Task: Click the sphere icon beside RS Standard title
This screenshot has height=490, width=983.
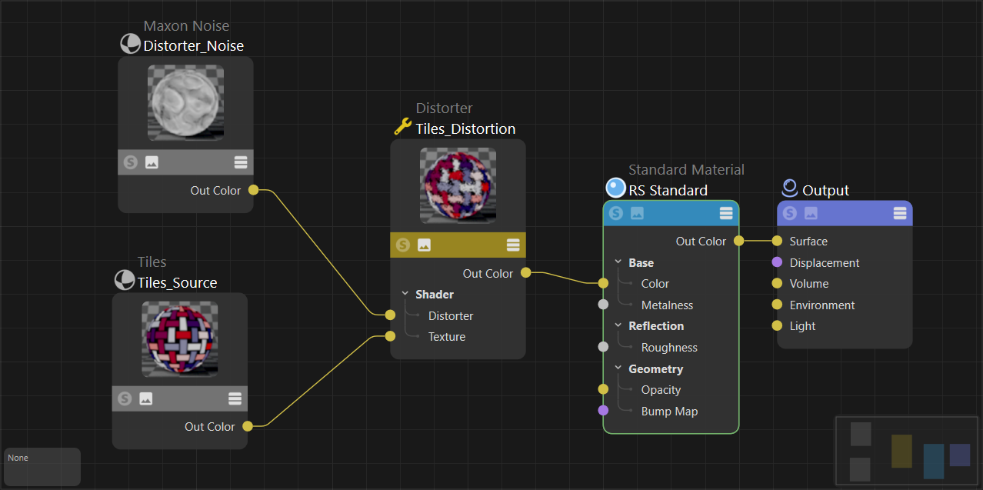Action: (615, 188)
